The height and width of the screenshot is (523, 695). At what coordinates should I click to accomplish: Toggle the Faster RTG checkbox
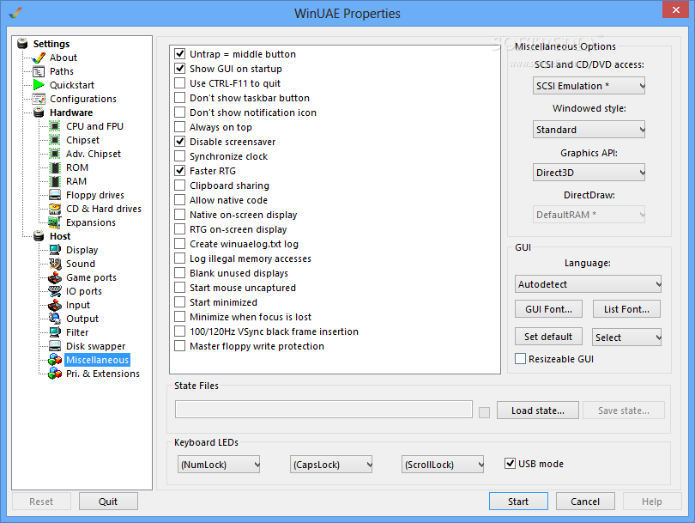pyautogui.click(x=179, y=171)
